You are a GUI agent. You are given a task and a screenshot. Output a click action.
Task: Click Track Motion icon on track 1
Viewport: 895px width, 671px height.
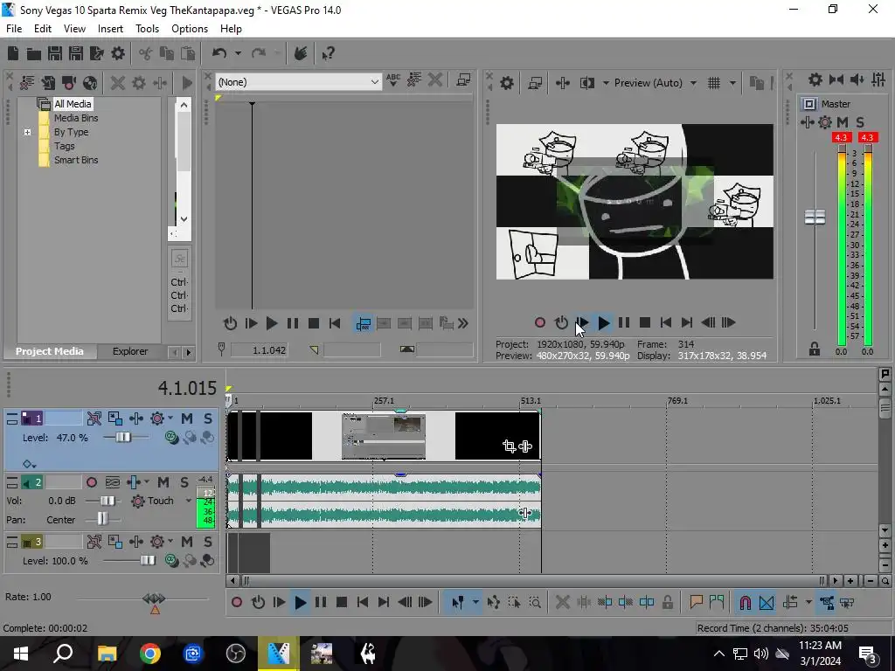115,419
